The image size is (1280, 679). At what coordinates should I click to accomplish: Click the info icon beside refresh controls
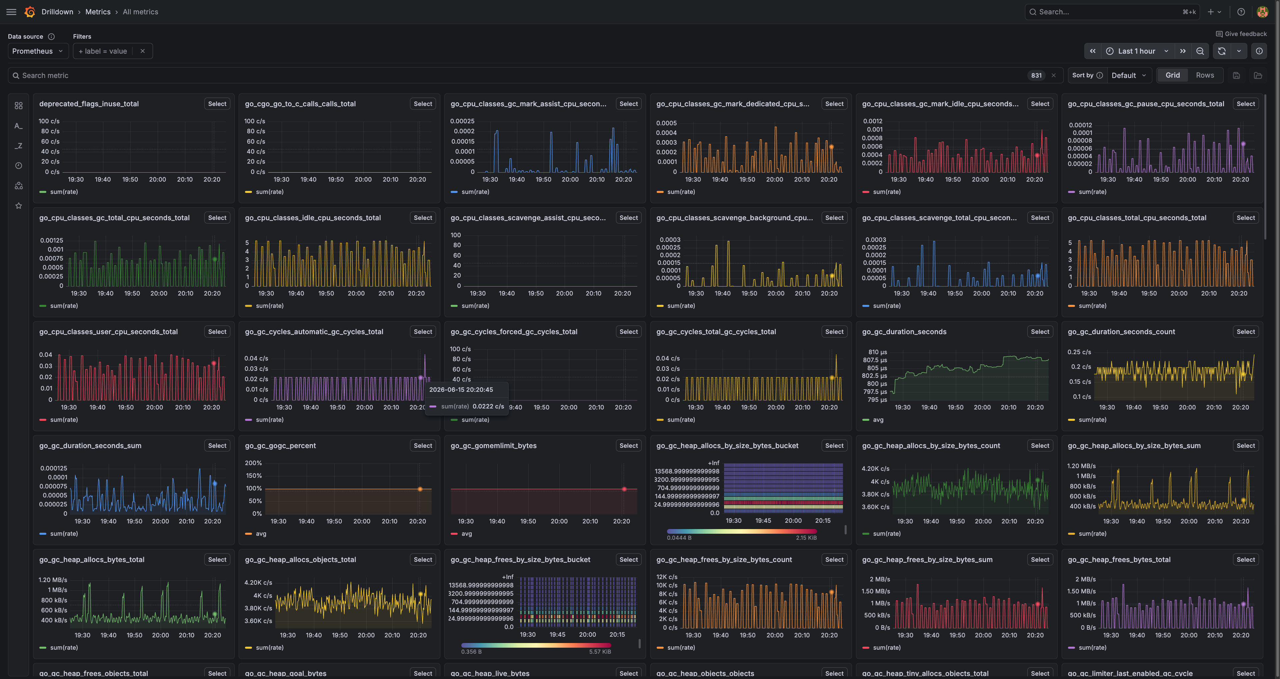click(1259, 51)
